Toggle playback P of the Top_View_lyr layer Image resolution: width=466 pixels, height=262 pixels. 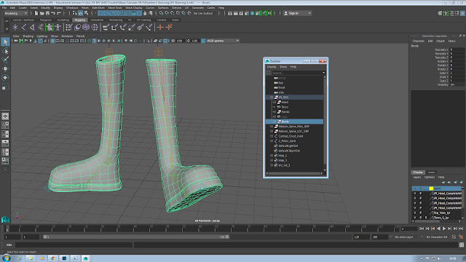coord(421,213)
